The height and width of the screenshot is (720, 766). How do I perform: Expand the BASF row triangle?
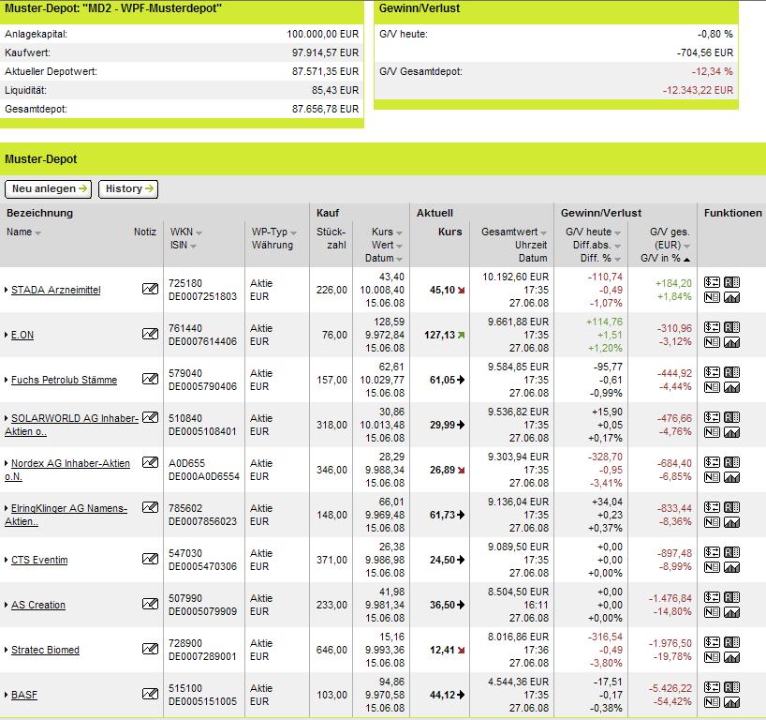pos(7,695)
